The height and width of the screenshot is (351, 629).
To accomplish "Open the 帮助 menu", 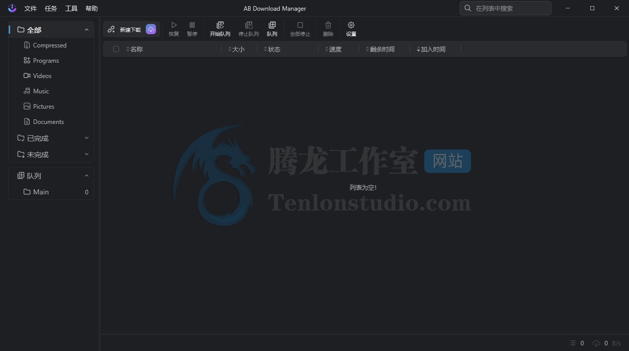I will tap(92, 9).
